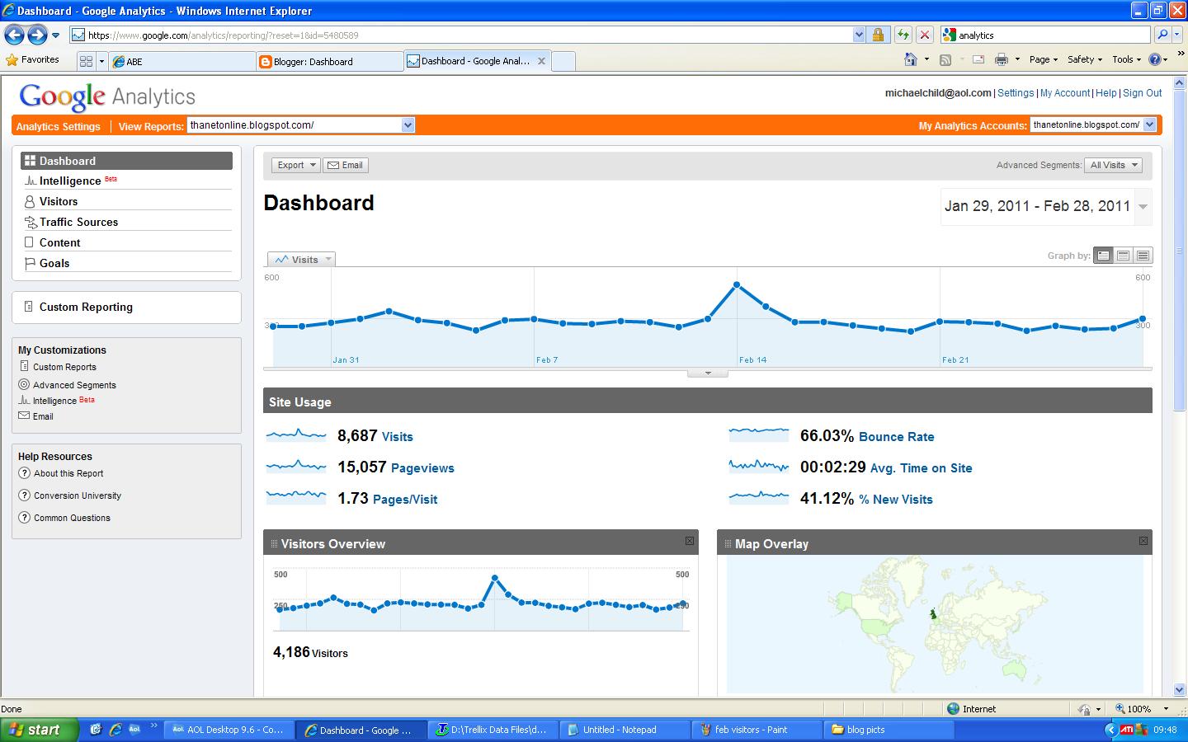Click the Print icon in command bar

pyautogui.click(x=1002, y=59)
